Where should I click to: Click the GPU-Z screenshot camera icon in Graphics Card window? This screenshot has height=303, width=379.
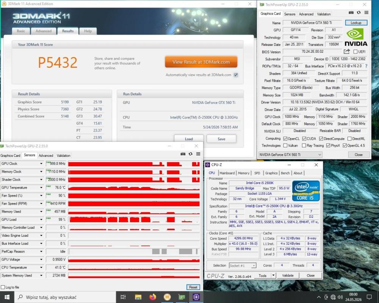[351, 12]
